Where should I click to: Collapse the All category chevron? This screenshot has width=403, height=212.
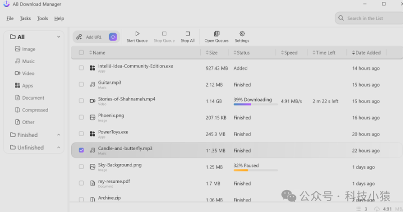pos(59,37)
